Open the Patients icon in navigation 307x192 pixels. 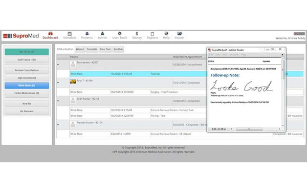tap(87, 33)
